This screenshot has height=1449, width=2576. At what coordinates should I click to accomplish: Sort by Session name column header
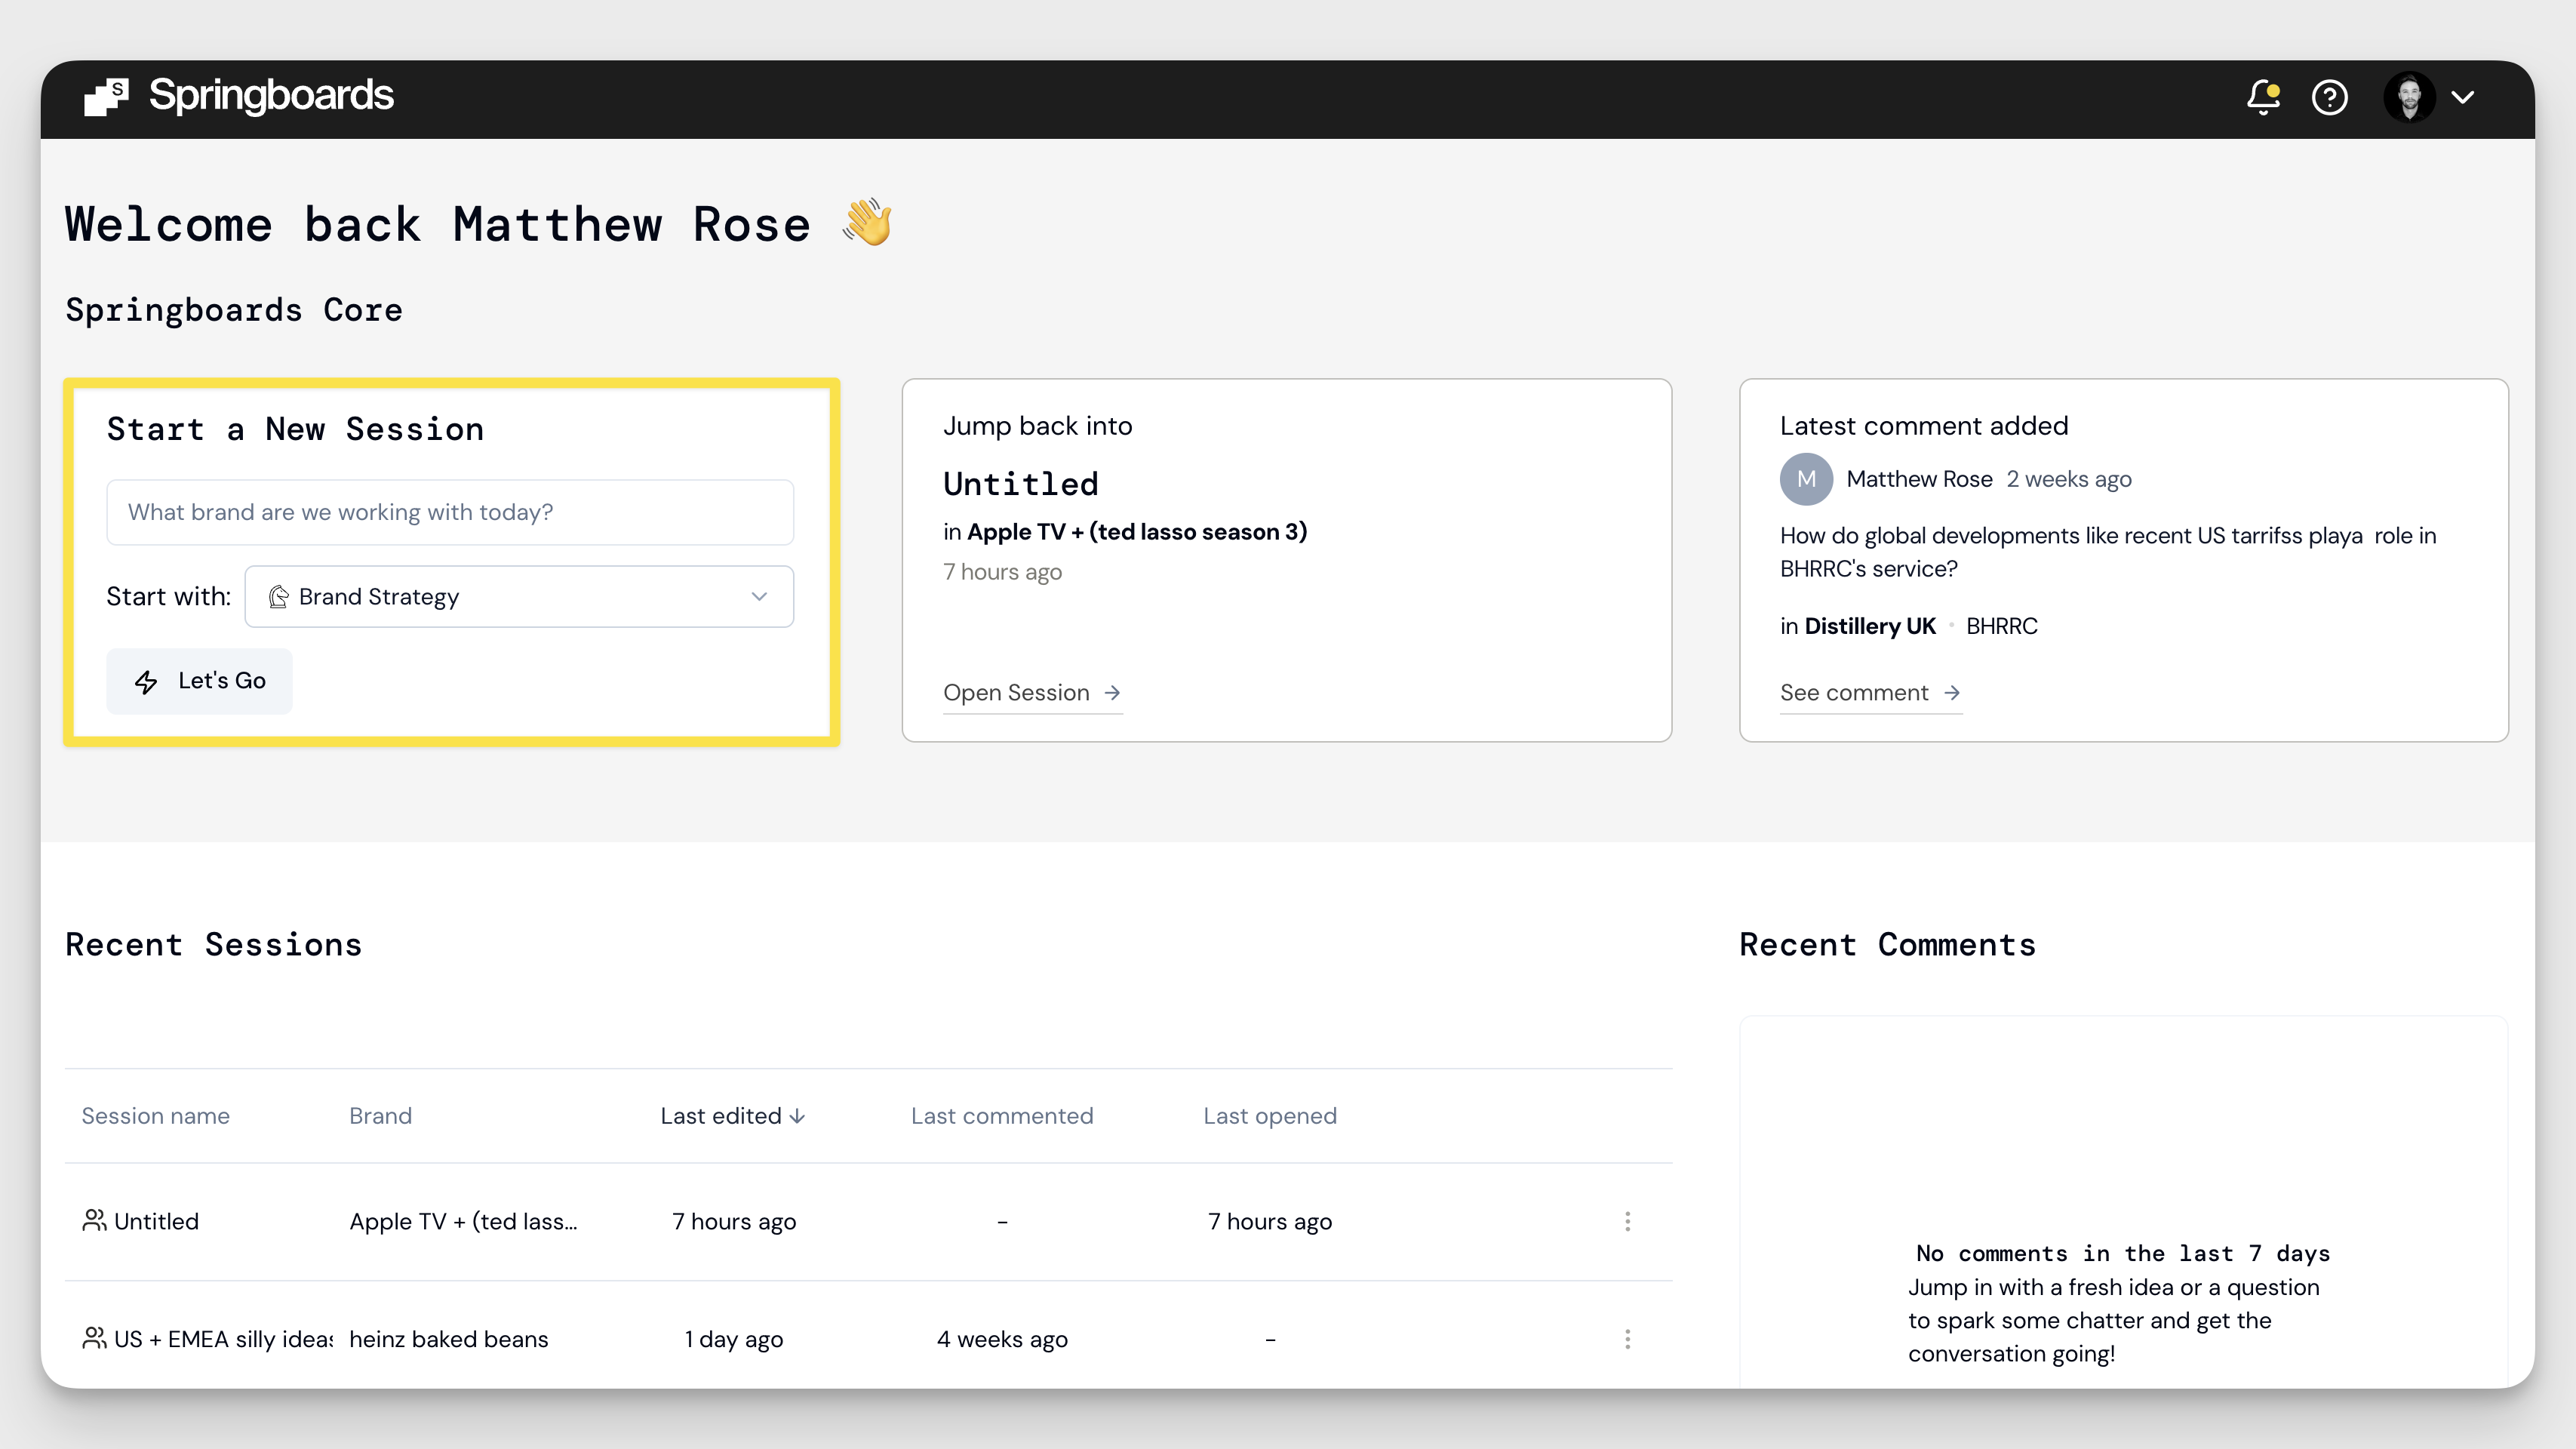click(155, 1116)
